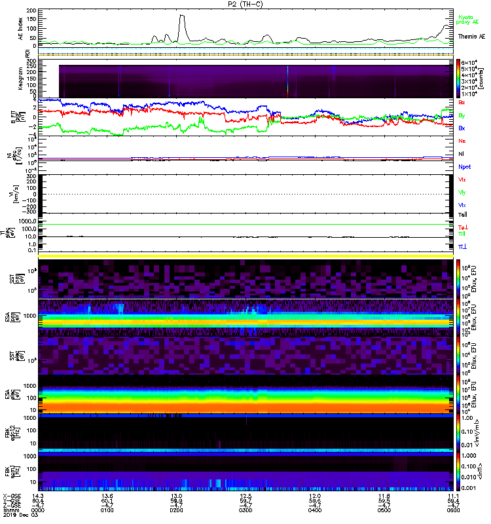Click the X-GSE value "13.0"
491x524 pixels.
(176, 496)
